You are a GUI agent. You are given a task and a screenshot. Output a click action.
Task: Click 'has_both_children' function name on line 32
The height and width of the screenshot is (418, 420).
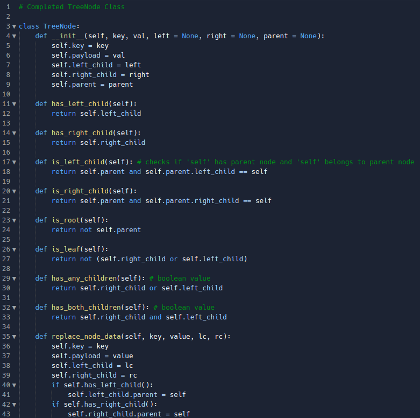(86, 308)
